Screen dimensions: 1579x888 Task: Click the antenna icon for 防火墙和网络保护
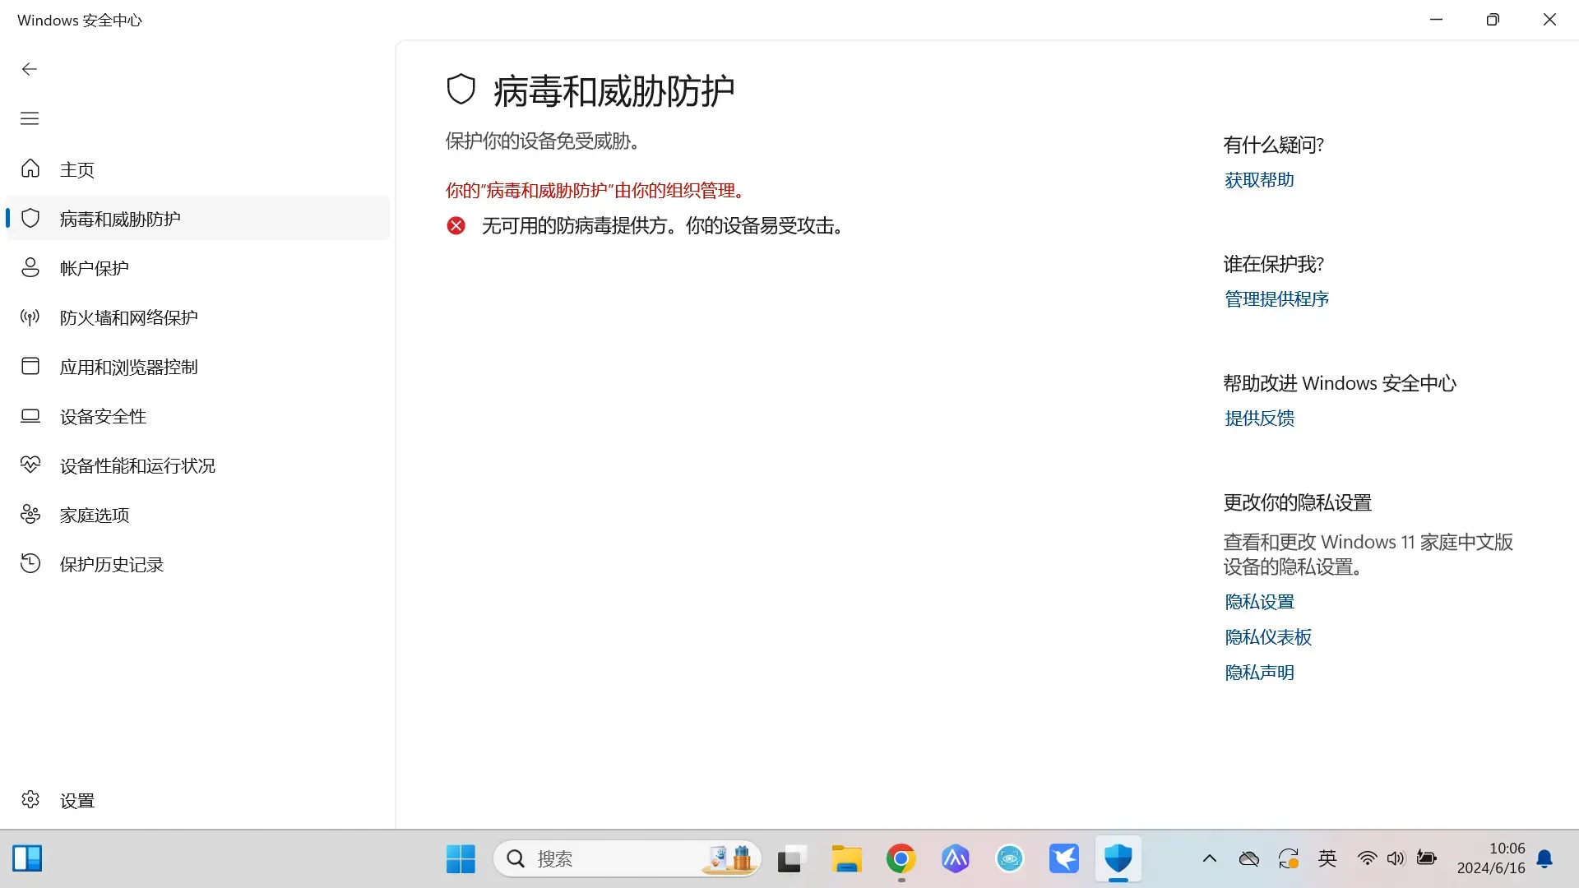(30, 317)
